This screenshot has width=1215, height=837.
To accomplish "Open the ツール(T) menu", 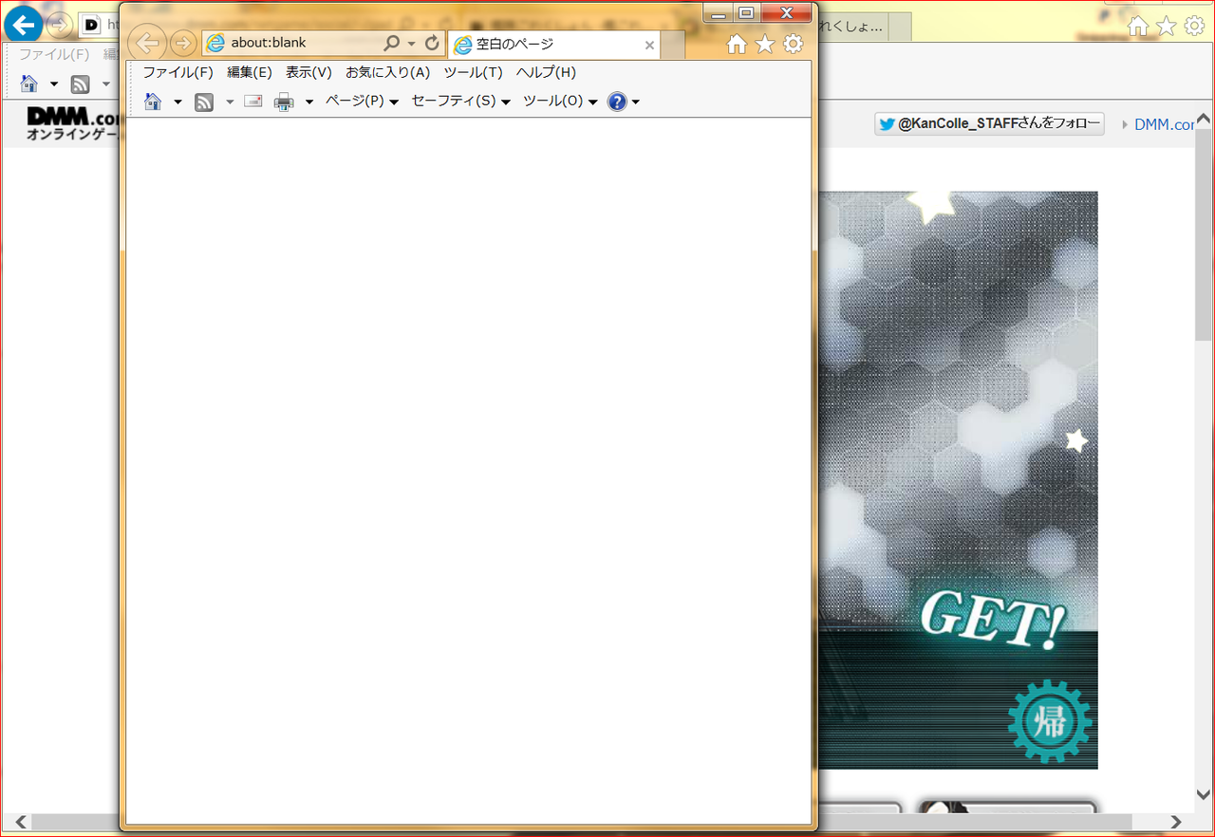I will pos(473,72).
